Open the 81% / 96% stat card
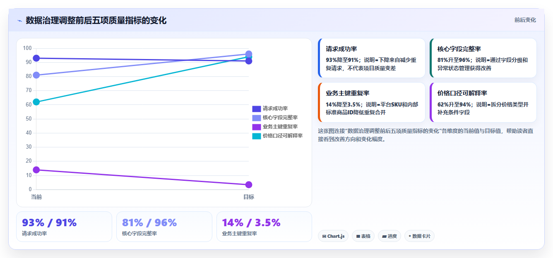553x258 pixels. pos(164,227)
